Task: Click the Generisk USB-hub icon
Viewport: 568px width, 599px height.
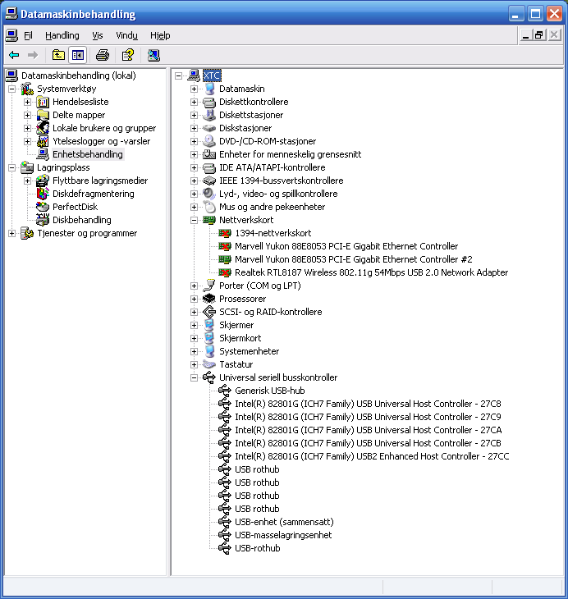Action: 225,391
